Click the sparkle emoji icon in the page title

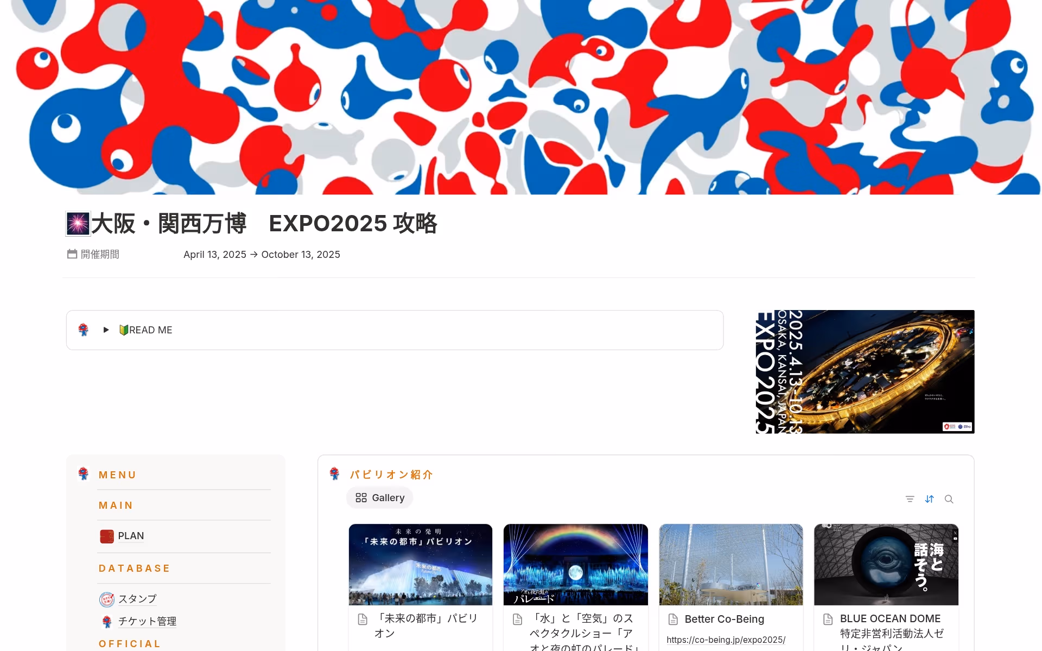[78, 223]
